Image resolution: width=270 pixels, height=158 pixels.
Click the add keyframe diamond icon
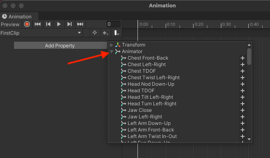coord(106,33)
